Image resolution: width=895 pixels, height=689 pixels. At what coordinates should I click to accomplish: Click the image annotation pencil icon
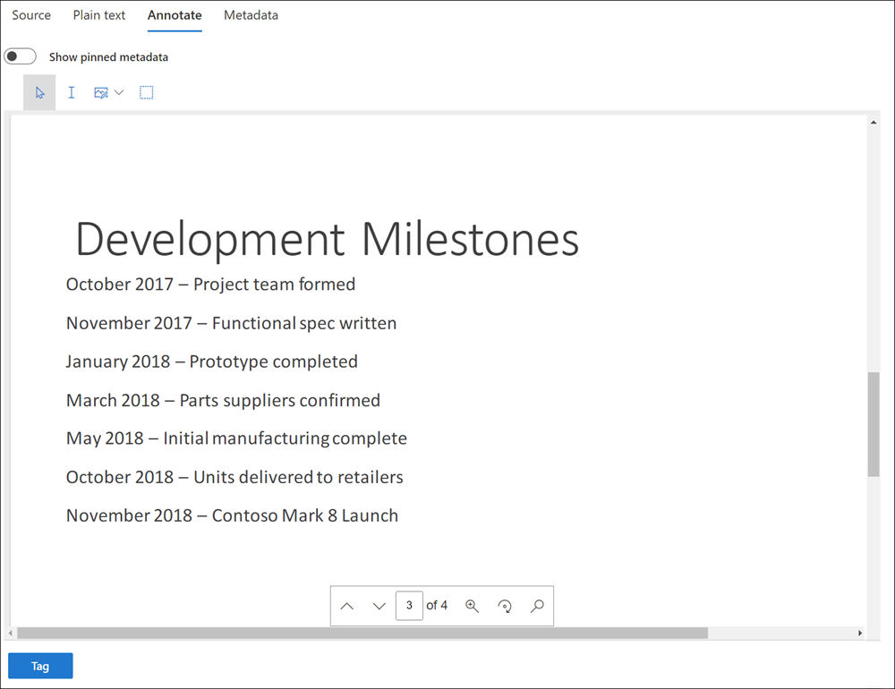100,93
